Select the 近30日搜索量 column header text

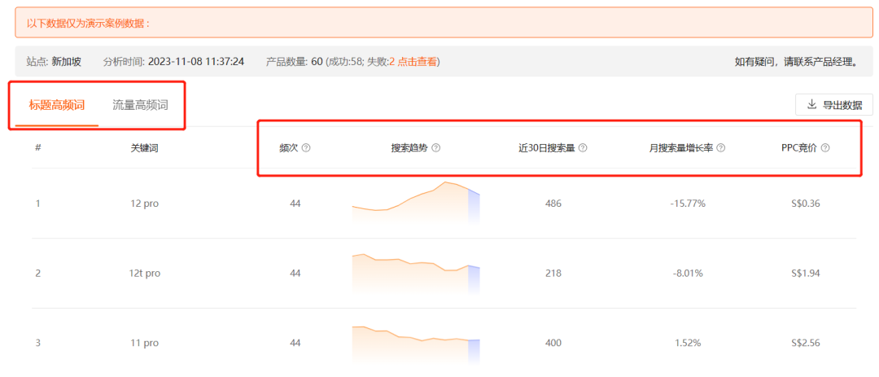click(x=547, y=148)
